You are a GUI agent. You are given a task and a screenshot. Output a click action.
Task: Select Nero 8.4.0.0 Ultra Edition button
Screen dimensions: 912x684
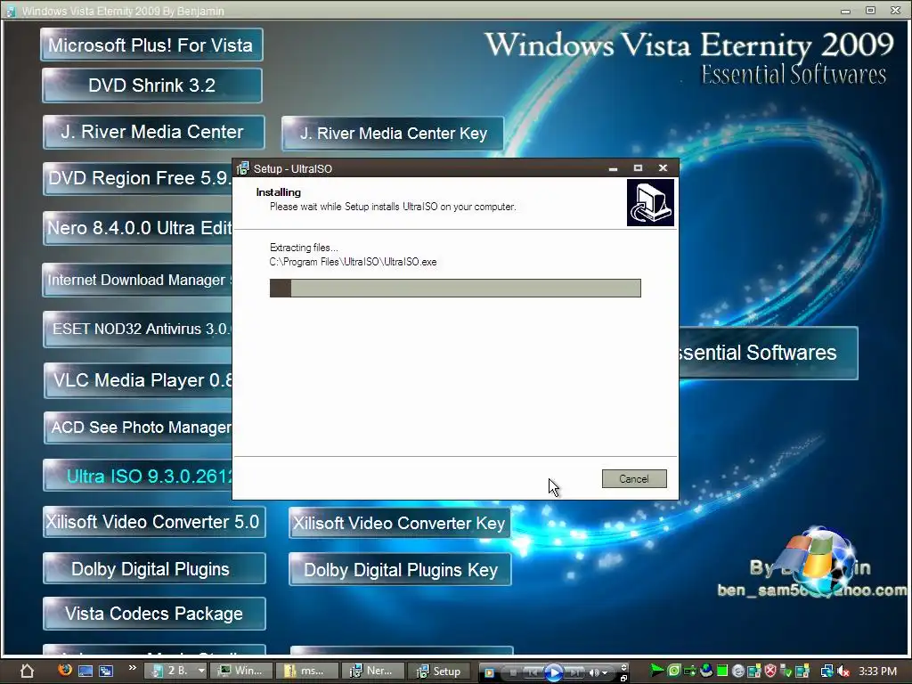click(x=138, y=228)
